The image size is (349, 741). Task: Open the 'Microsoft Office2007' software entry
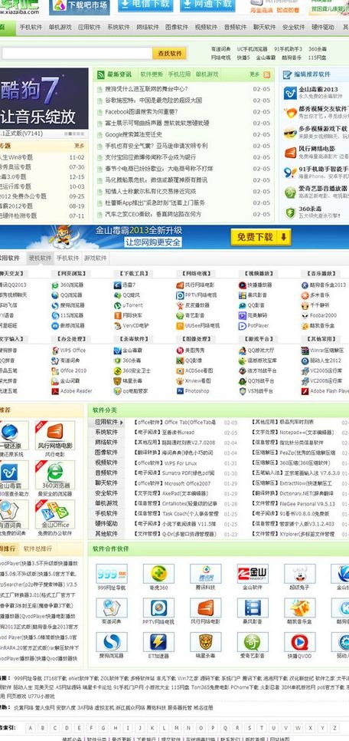(x=188, y=483)
